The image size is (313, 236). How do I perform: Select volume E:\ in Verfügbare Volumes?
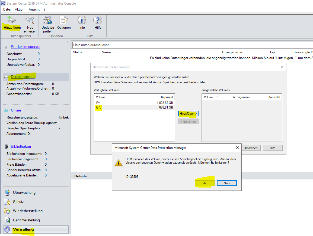click(x=134, y=103)
